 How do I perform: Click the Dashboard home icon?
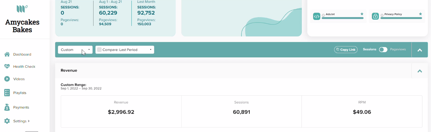7,54
